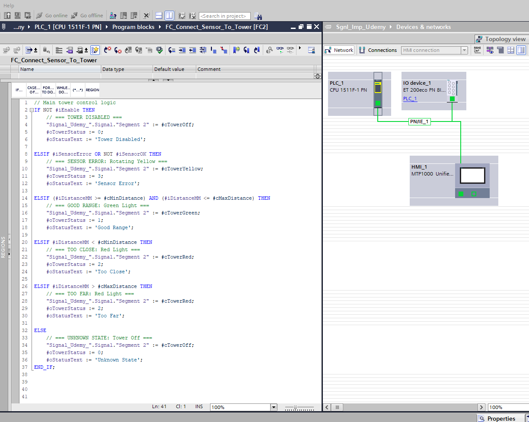The width and height of the screenshot is (529, 422).
Task: Toggle the favorites display in editor toolbar
Action: pos(95,50)
